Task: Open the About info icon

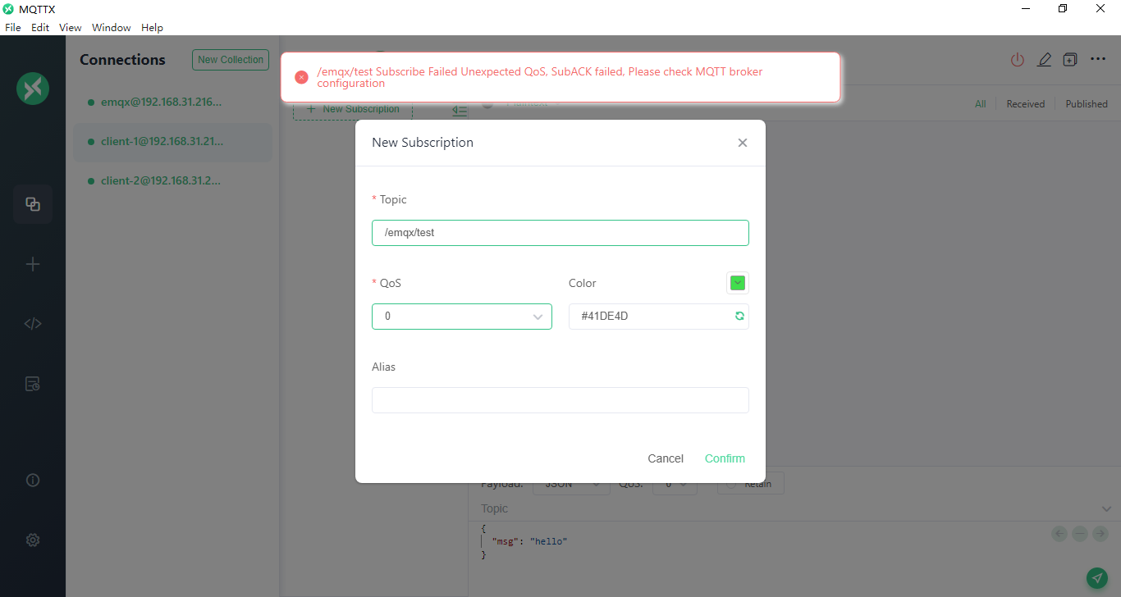Action: [x=33, y=481]
